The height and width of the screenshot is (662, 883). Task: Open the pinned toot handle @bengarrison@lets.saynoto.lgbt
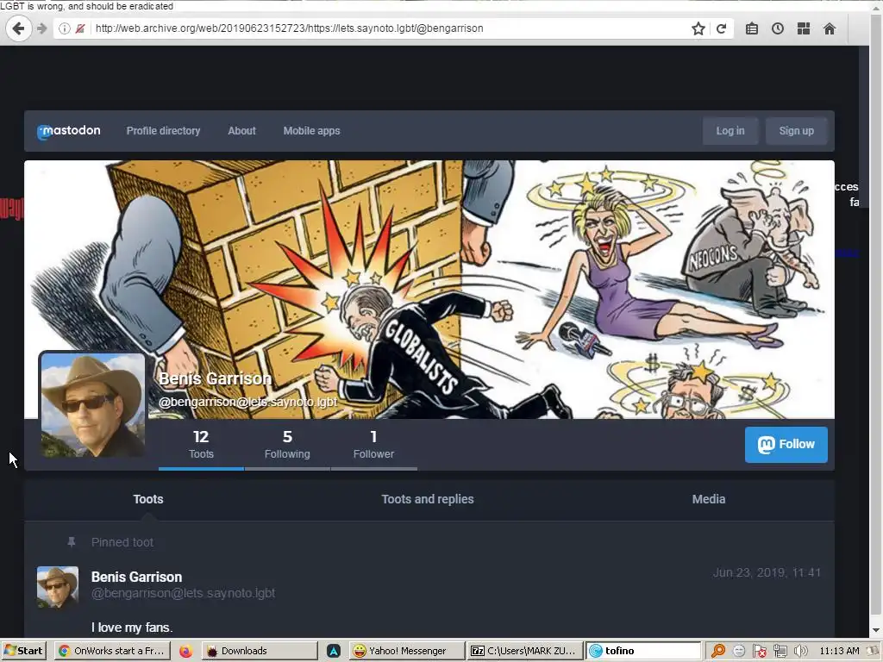[183, 593]
